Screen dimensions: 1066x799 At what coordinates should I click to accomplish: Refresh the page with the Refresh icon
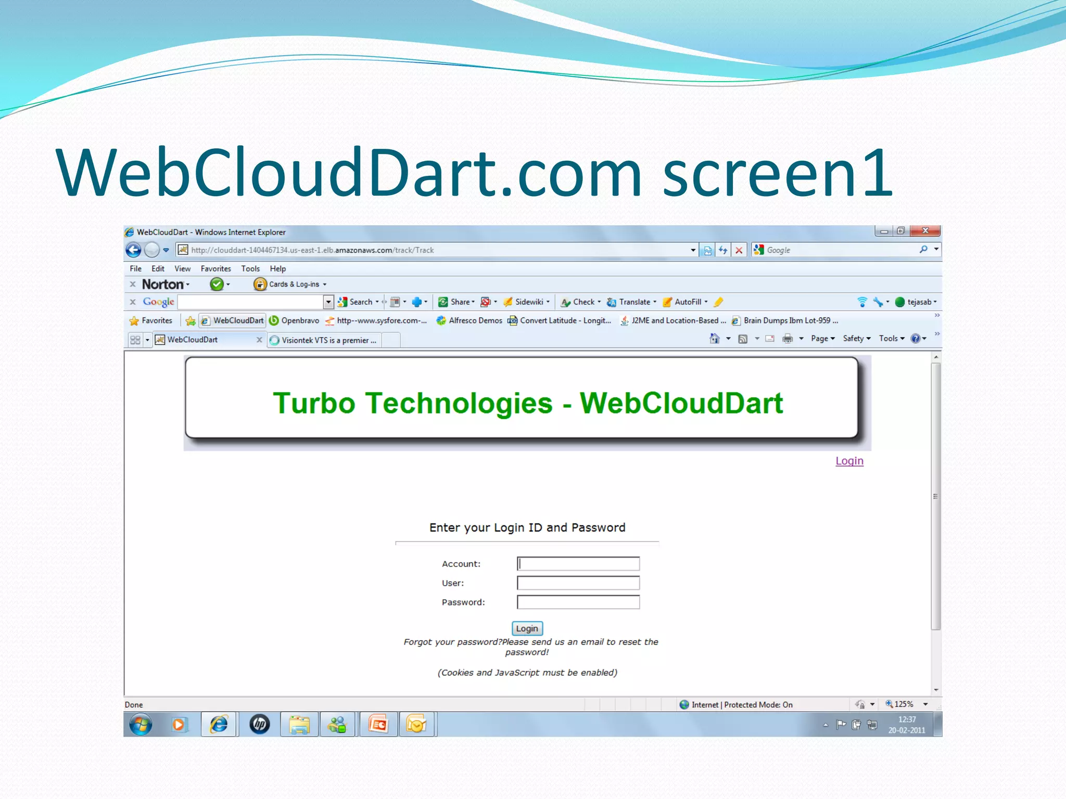point(723,250)
